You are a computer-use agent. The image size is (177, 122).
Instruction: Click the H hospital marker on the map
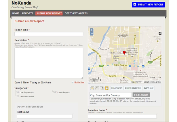coord(140,70)
